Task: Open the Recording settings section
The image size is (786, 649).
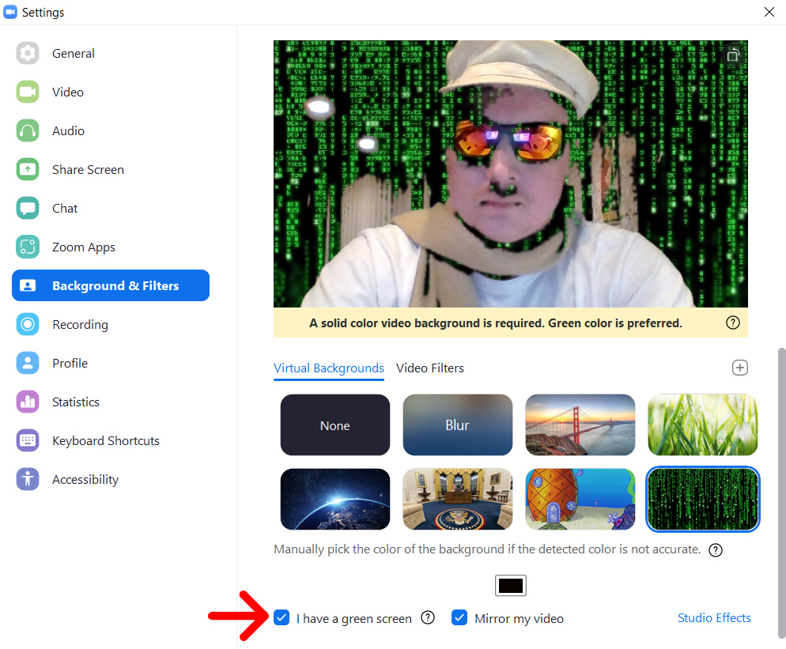Action: [x=79, y=325]
